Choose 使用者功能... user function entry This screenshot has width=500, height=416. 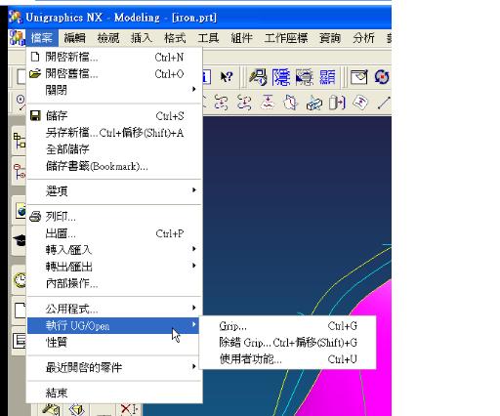click(x=288, y=359)
